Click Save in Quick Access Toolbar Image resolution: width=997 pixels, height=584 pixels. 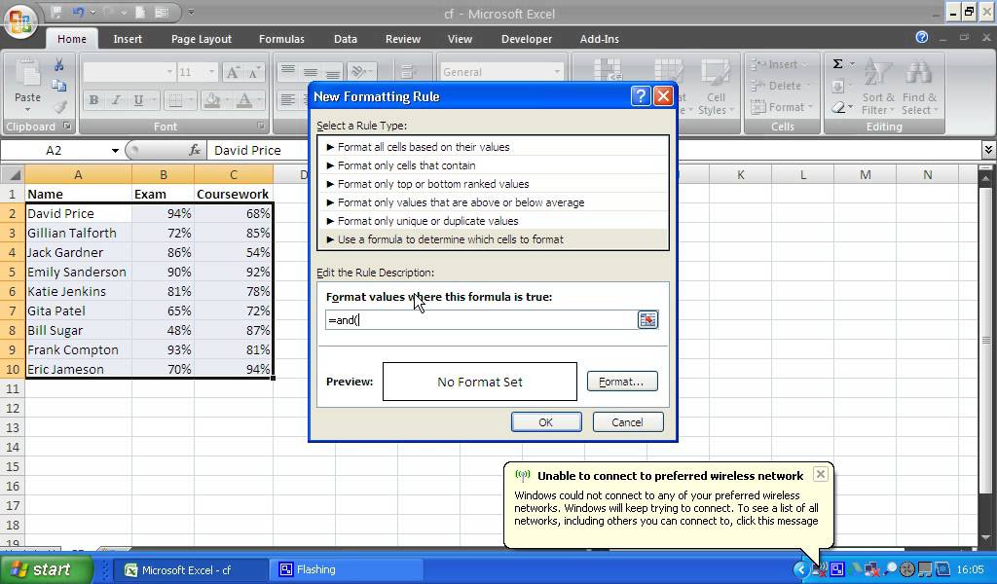[x=56, y=12]
